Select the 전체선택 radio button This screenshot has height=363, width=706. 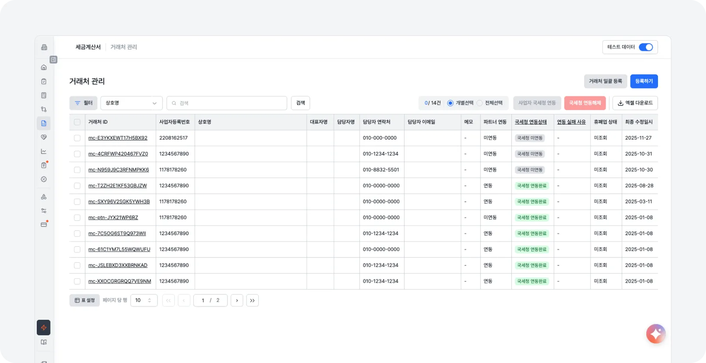click(x=479, y=103)
